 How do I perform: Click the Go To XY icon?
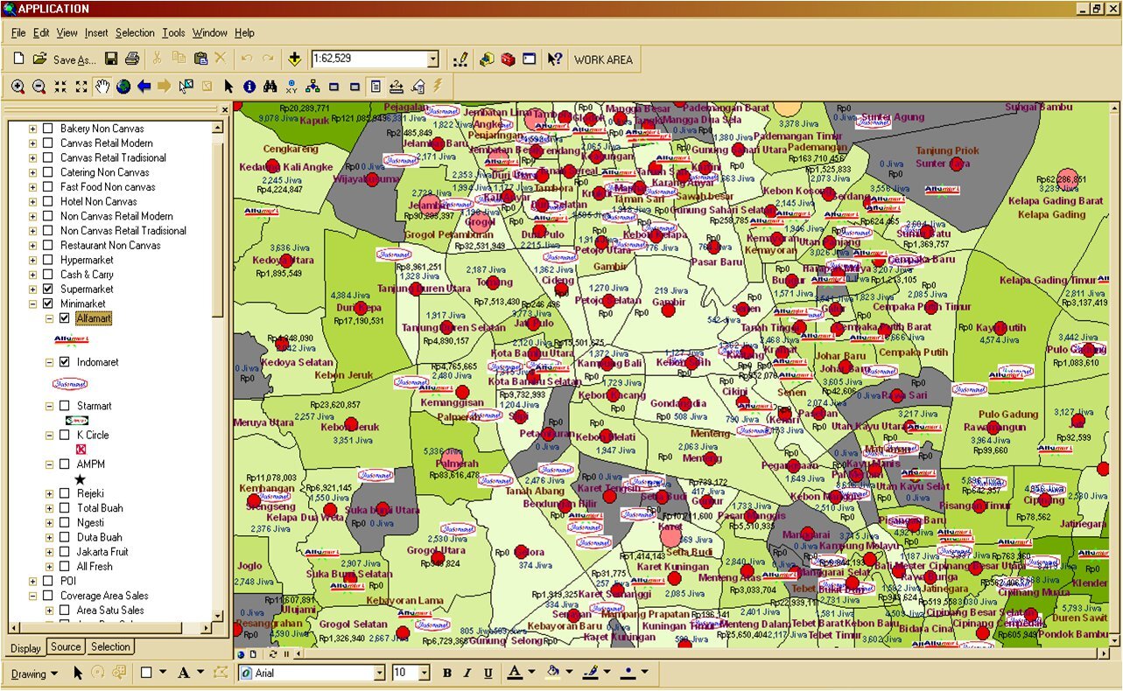pos(291,87)
